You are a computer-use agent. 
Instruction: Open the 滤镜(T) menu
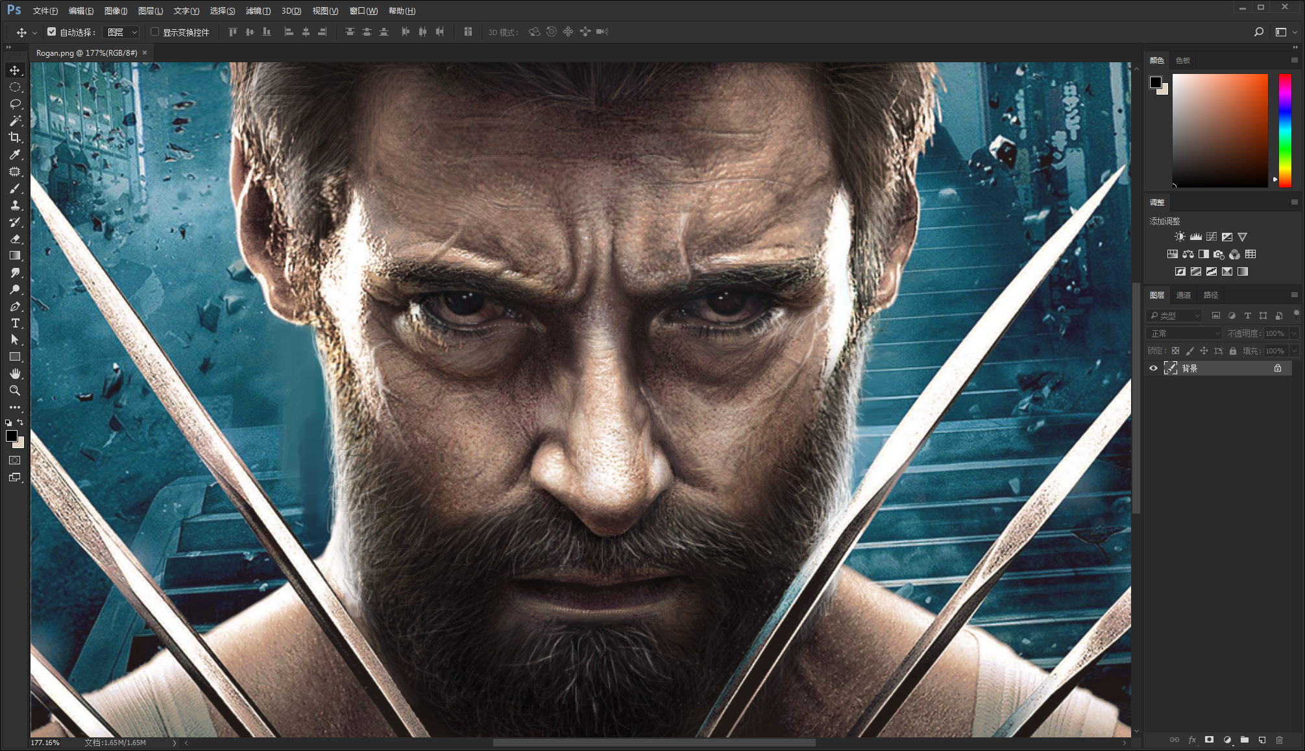258,11
